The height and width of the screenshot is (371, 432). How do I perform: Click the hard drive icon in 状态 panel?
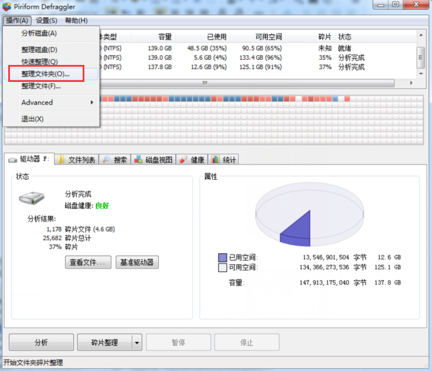[x=32, y=197]
